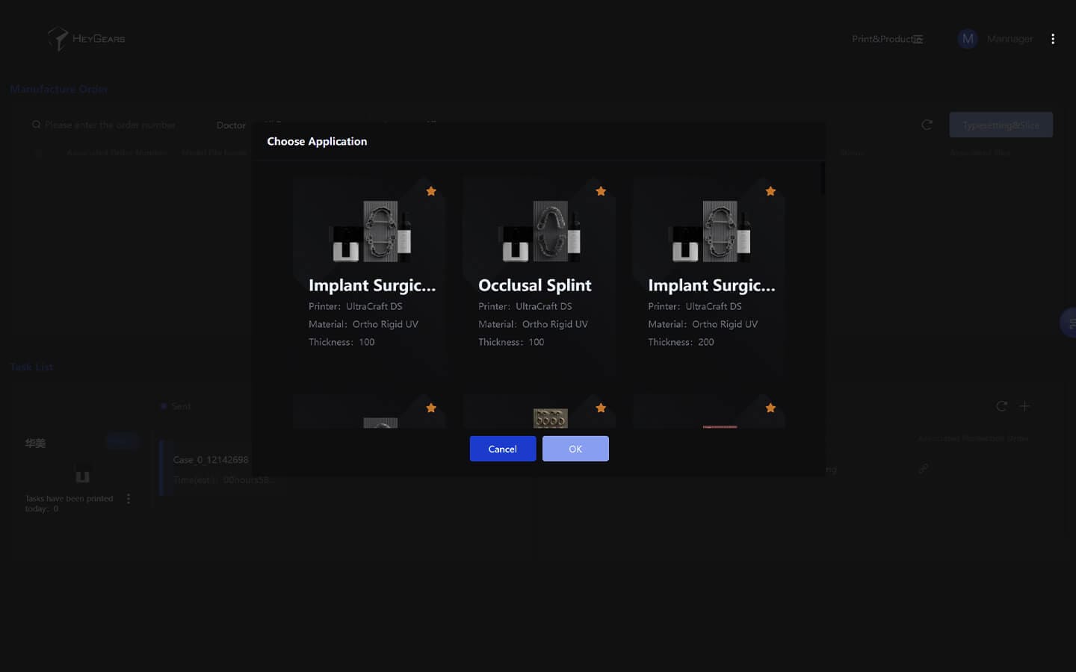Unfavorite the Thickness 200 Implant Surgical card
Image resolution: width=1076 pixels, height=672 pixels.
(770, 191)
